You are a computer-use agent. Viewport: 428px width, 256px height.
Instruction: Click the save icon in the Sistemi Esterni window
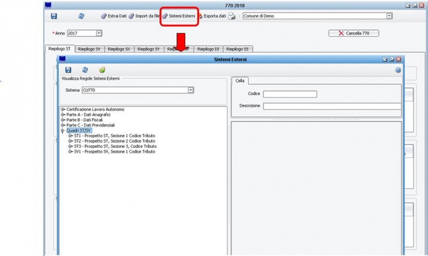coord(68,70)
